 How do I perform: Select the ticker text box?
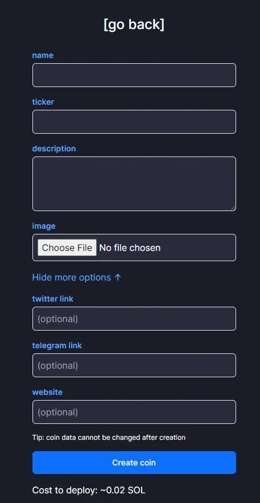[134, 122]
